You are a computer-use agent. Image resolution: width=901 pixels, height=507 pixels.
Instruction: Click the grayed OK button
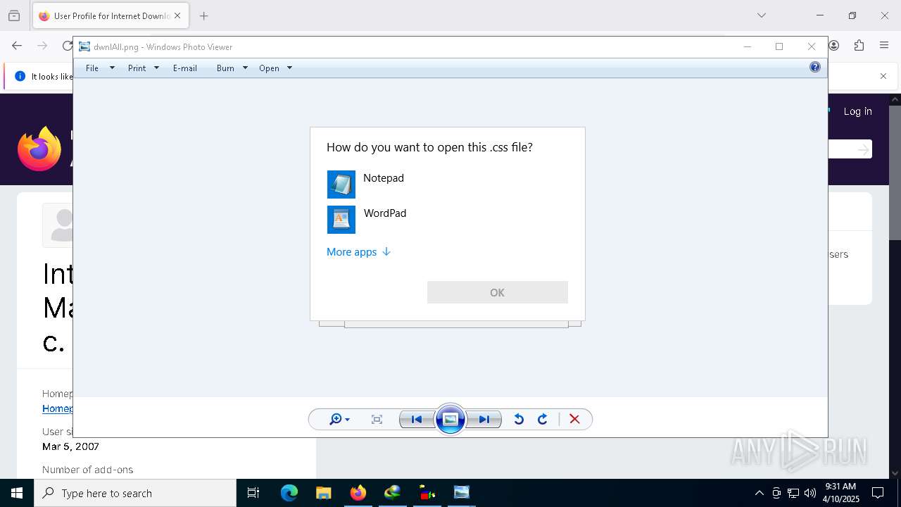[498, 292]
